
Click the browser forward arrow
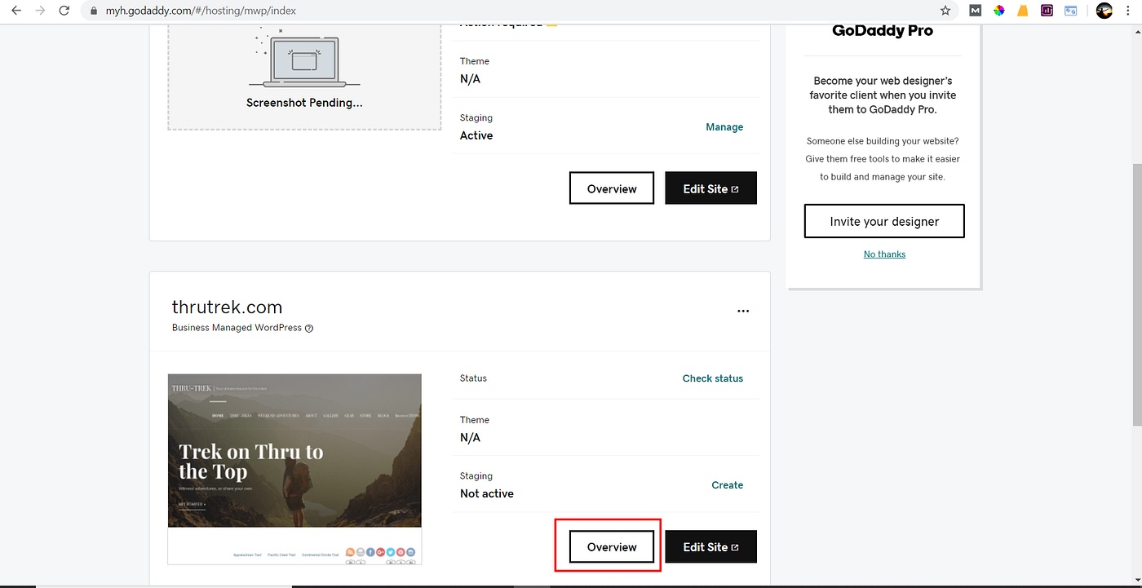(40, 11)
